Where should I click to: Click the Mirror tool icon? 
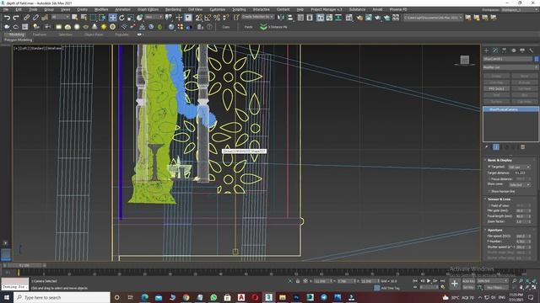click(x=281, y=18)
